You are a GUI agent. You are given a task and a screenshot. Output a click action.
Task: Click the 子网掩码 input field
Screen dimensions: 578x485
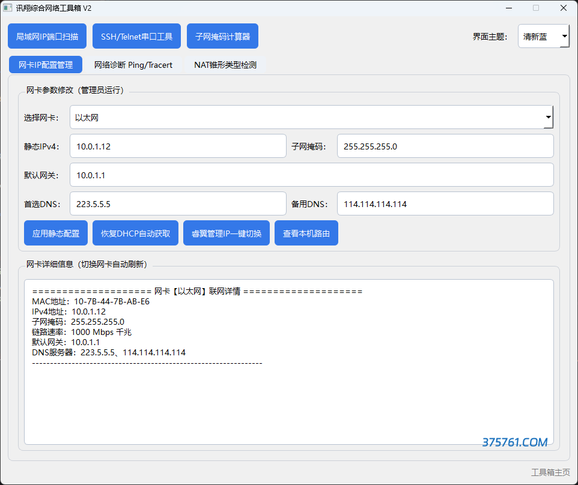445,146
